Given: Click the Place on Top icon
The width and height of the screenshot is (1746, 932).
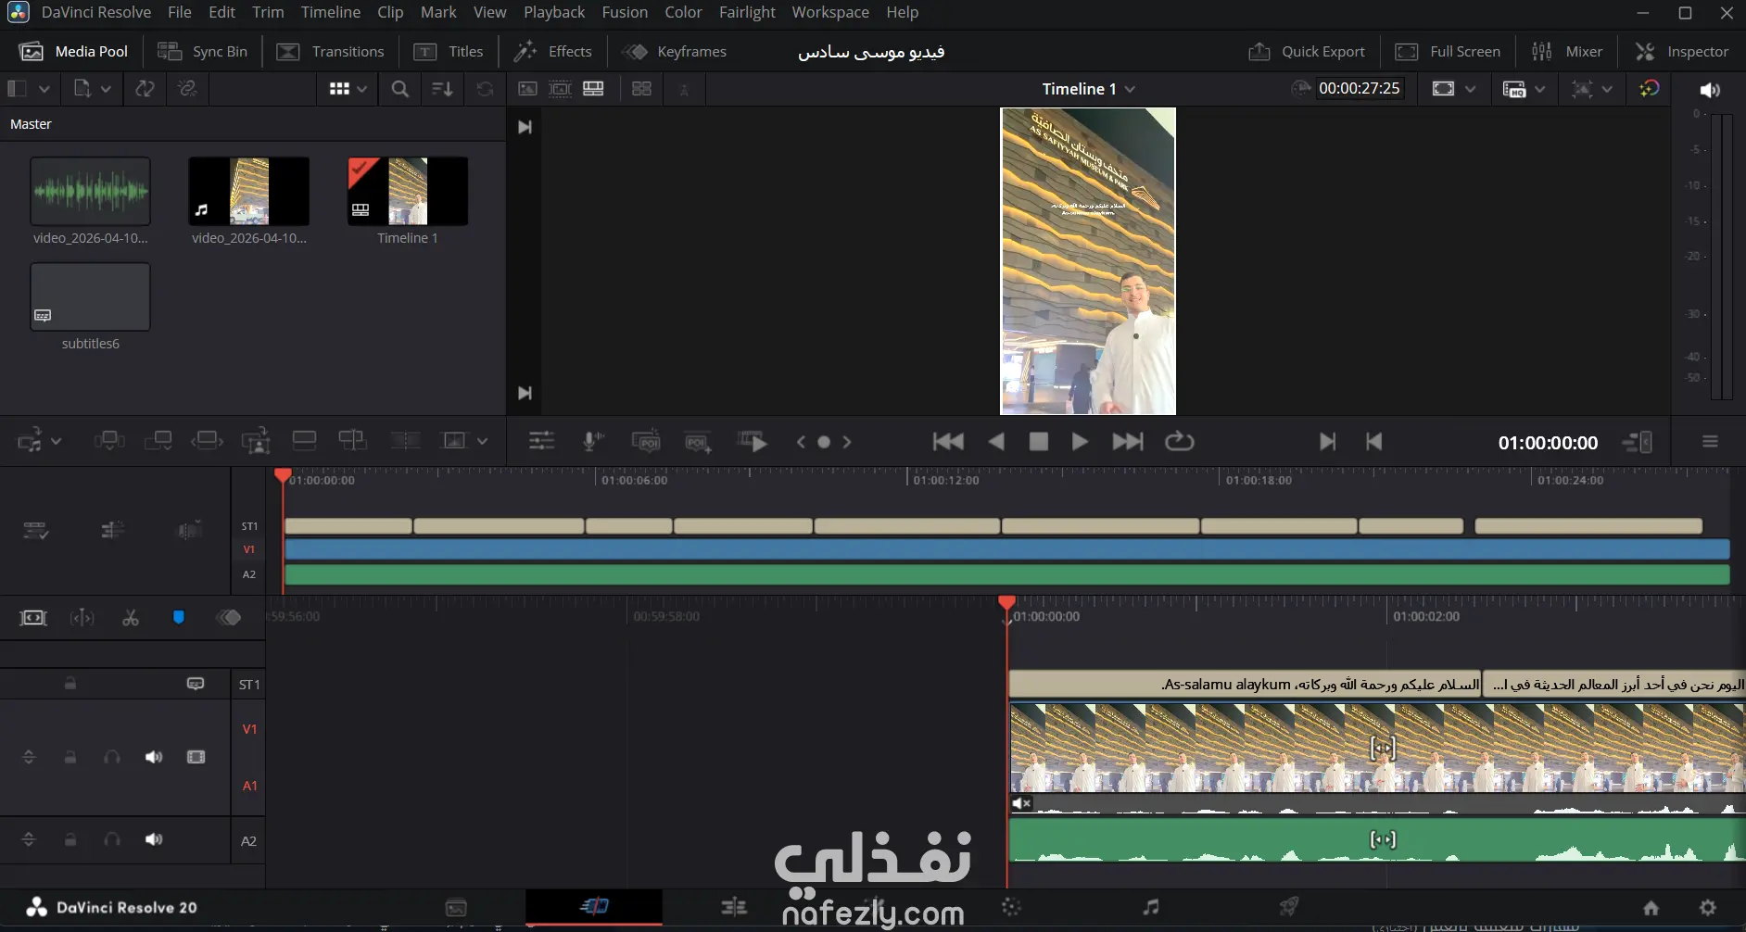Looking at the screenshot, I should (x=304, y=441).
